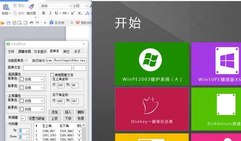The height and width of the screenshot is (141, 241).
Task: Click the 当前菜单条 number field
Action: point(29,60)
